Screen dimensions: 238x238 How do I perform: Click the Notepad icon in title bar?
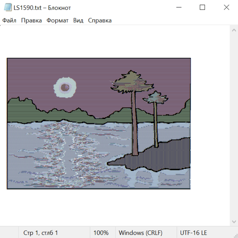pos(8,7)
